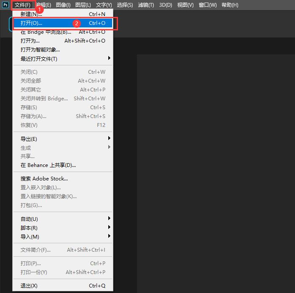The width and height of the screenshot is (295, 293).
Task: Choose 打开为... menu entry
Action: [63, 41]
